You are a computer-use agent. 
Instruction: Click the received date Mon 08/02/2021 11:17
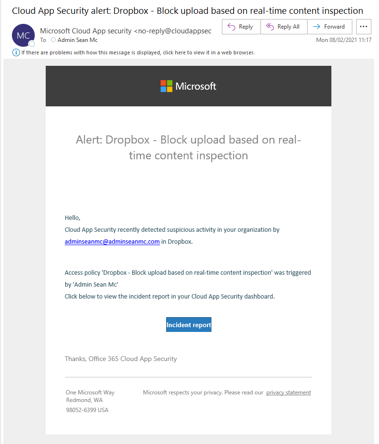coord(343,40)
